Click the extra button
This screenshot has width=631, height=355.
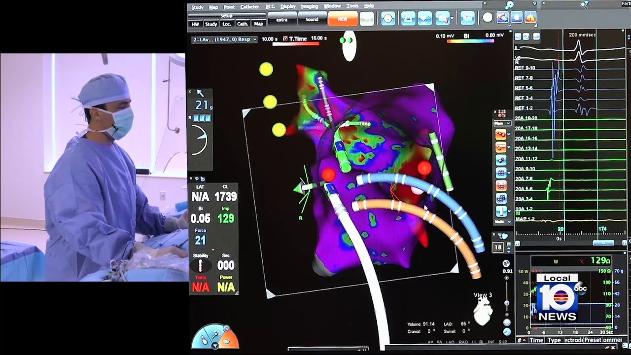coord(282,19)
